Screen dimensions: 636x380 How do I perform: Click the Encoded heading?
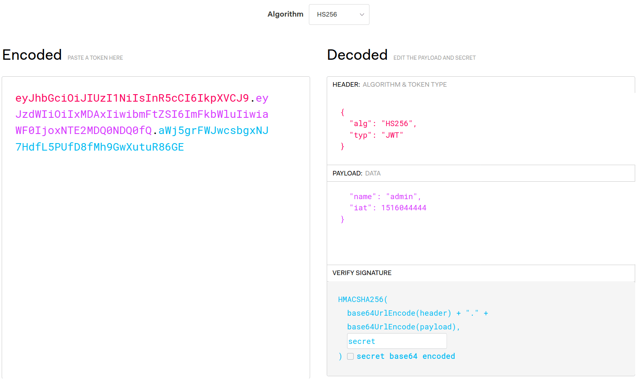click(x=32, y=54)
